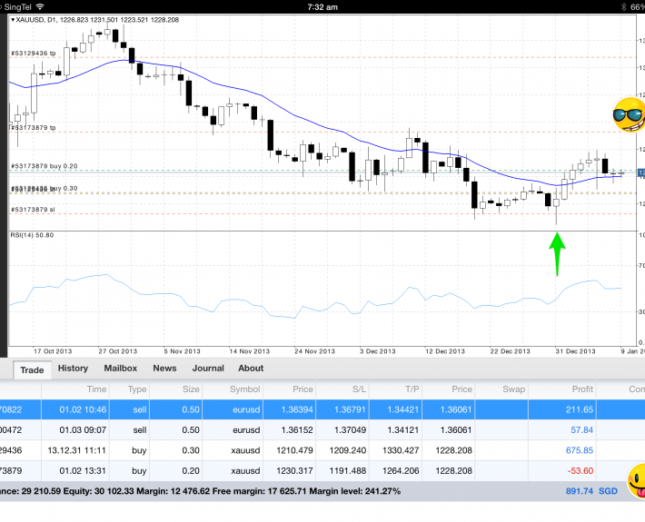Go to the About tab
645x522 pixels.
[x=251, y=369]
